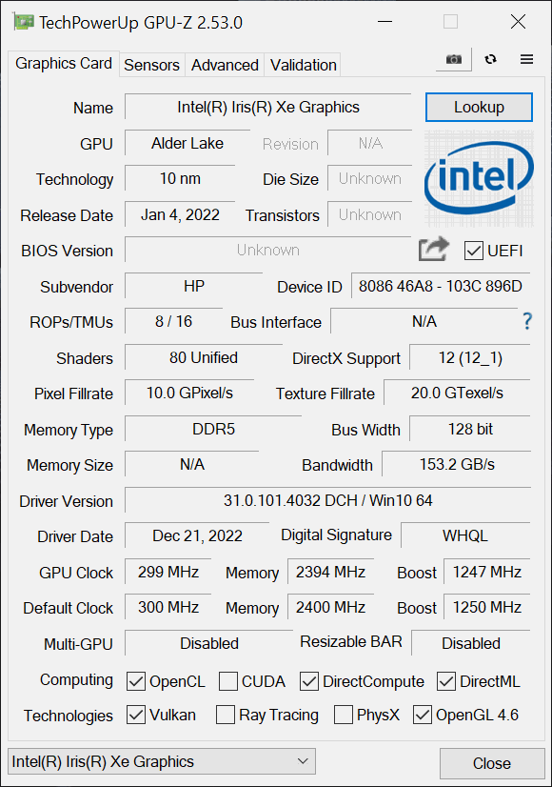
Task: Click the question mark beside Bus Interface
Action: pyautogui.click(x=527, y=322)
